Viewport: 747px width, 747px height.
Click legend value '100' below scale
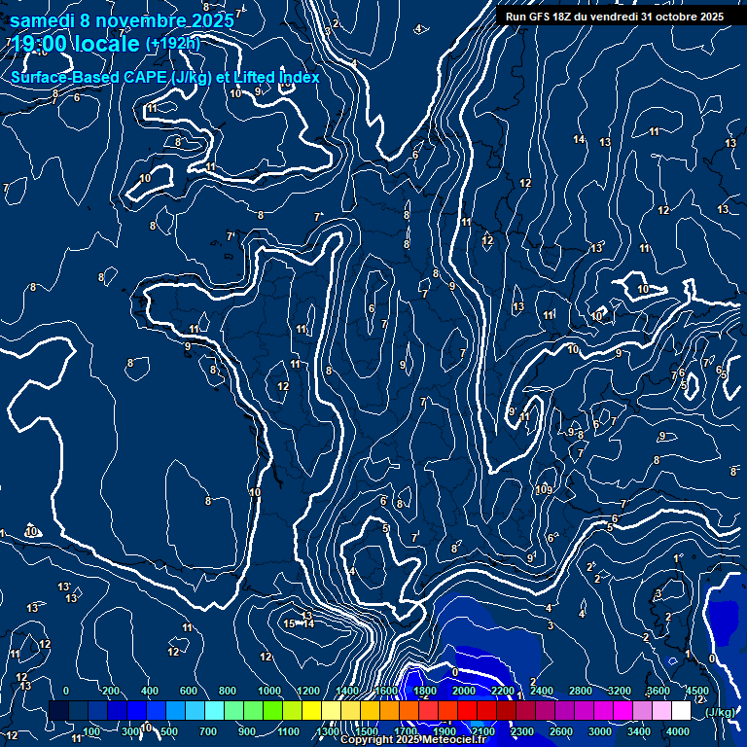pos(91,731)
